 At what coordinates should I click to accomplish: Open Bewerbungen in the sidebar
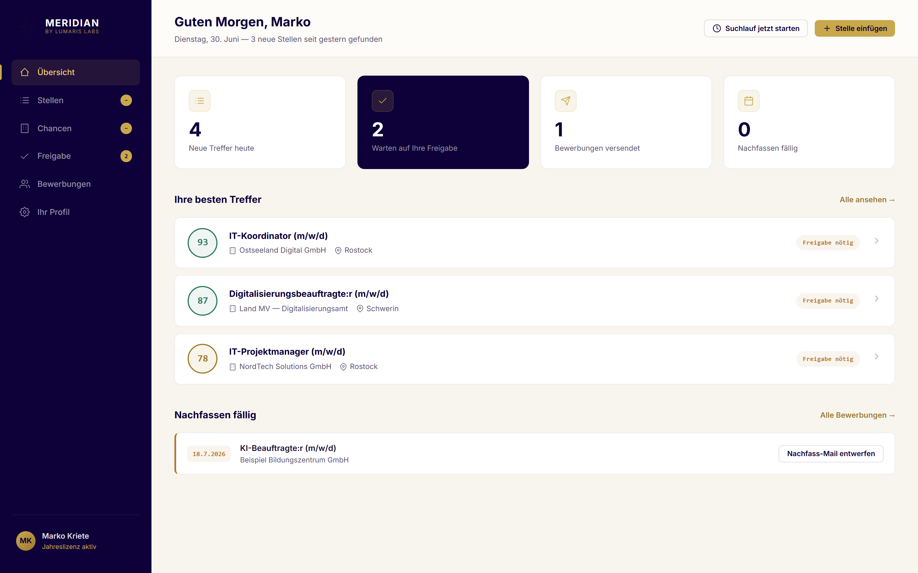(x=75, y=184)
